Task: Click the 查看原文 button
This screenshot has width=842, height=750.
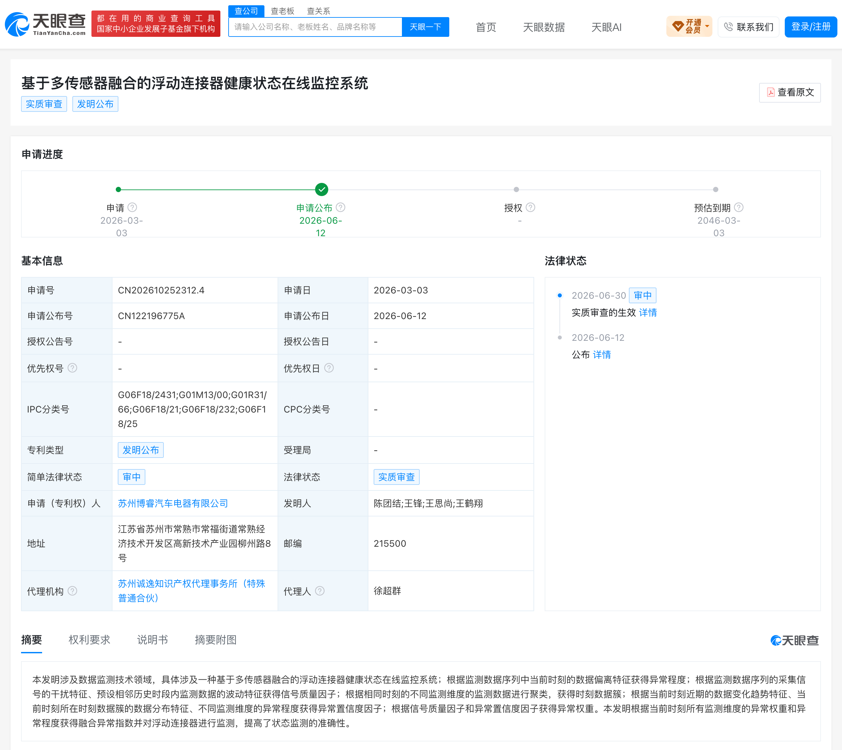Action: pyautogui.click(x=790, y=92)
